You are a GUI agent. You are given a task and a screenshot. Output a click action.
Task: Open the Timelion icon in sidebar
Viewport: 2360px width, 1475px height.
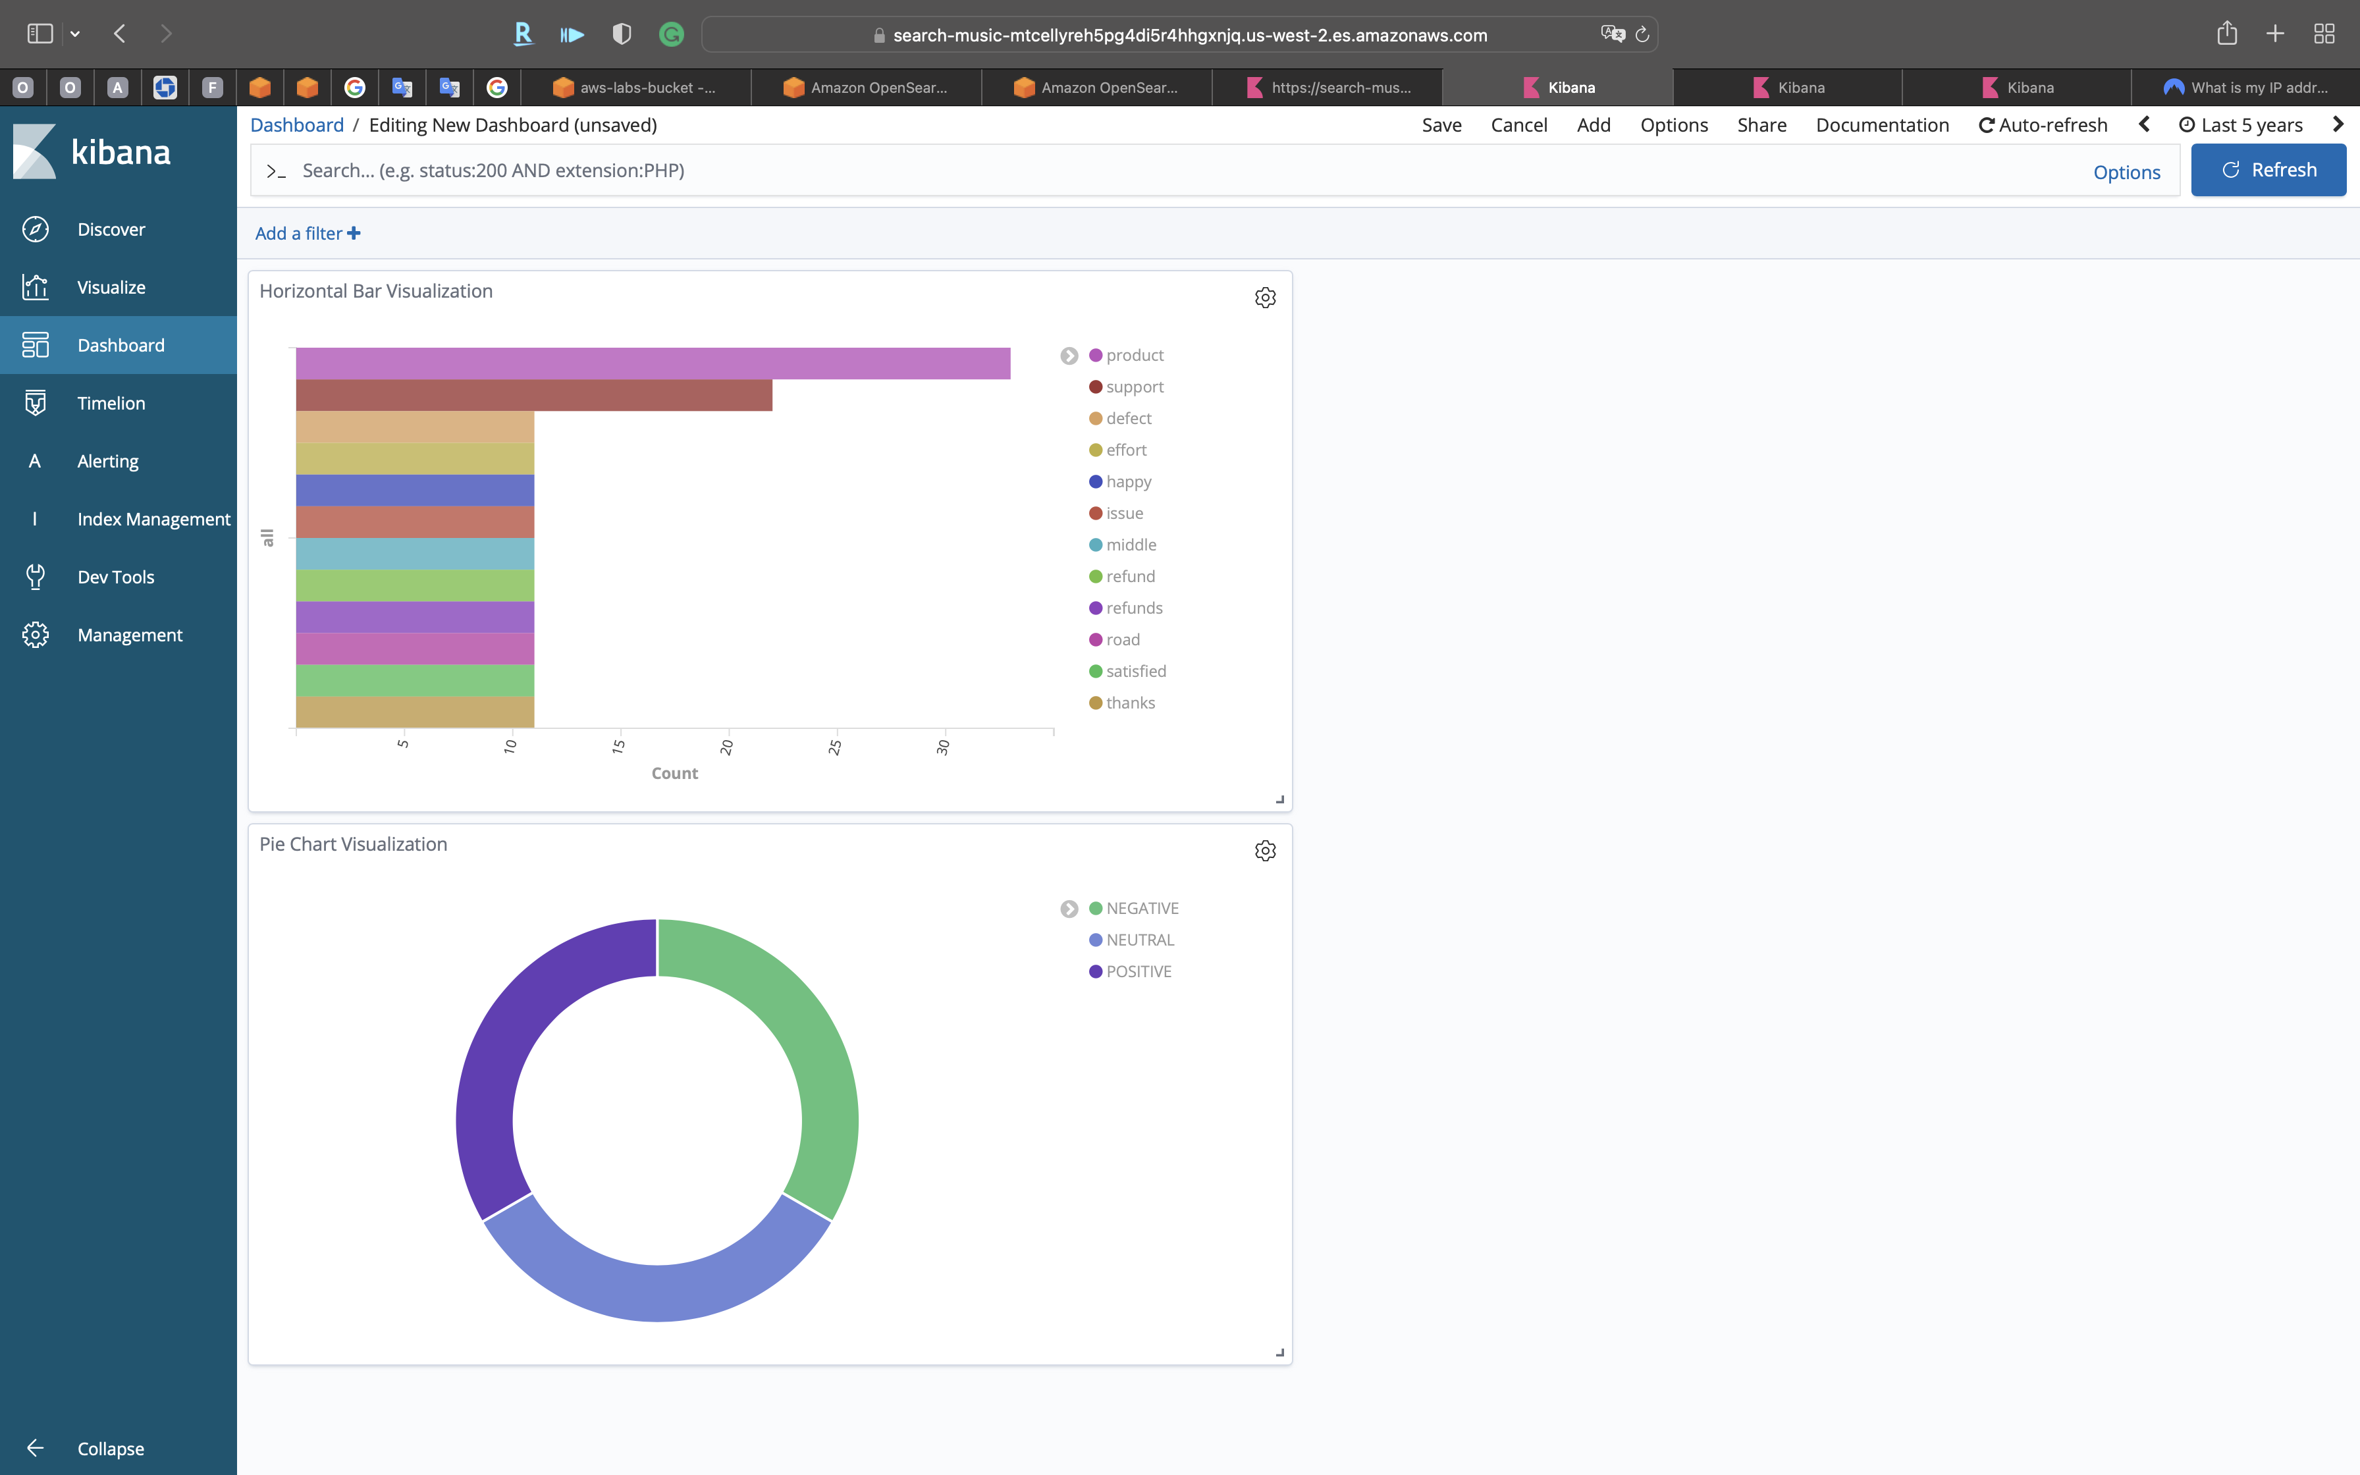click(35, 403)
